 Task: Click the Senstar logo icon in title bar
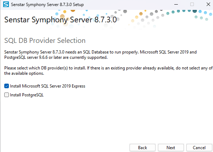point(5,5)
